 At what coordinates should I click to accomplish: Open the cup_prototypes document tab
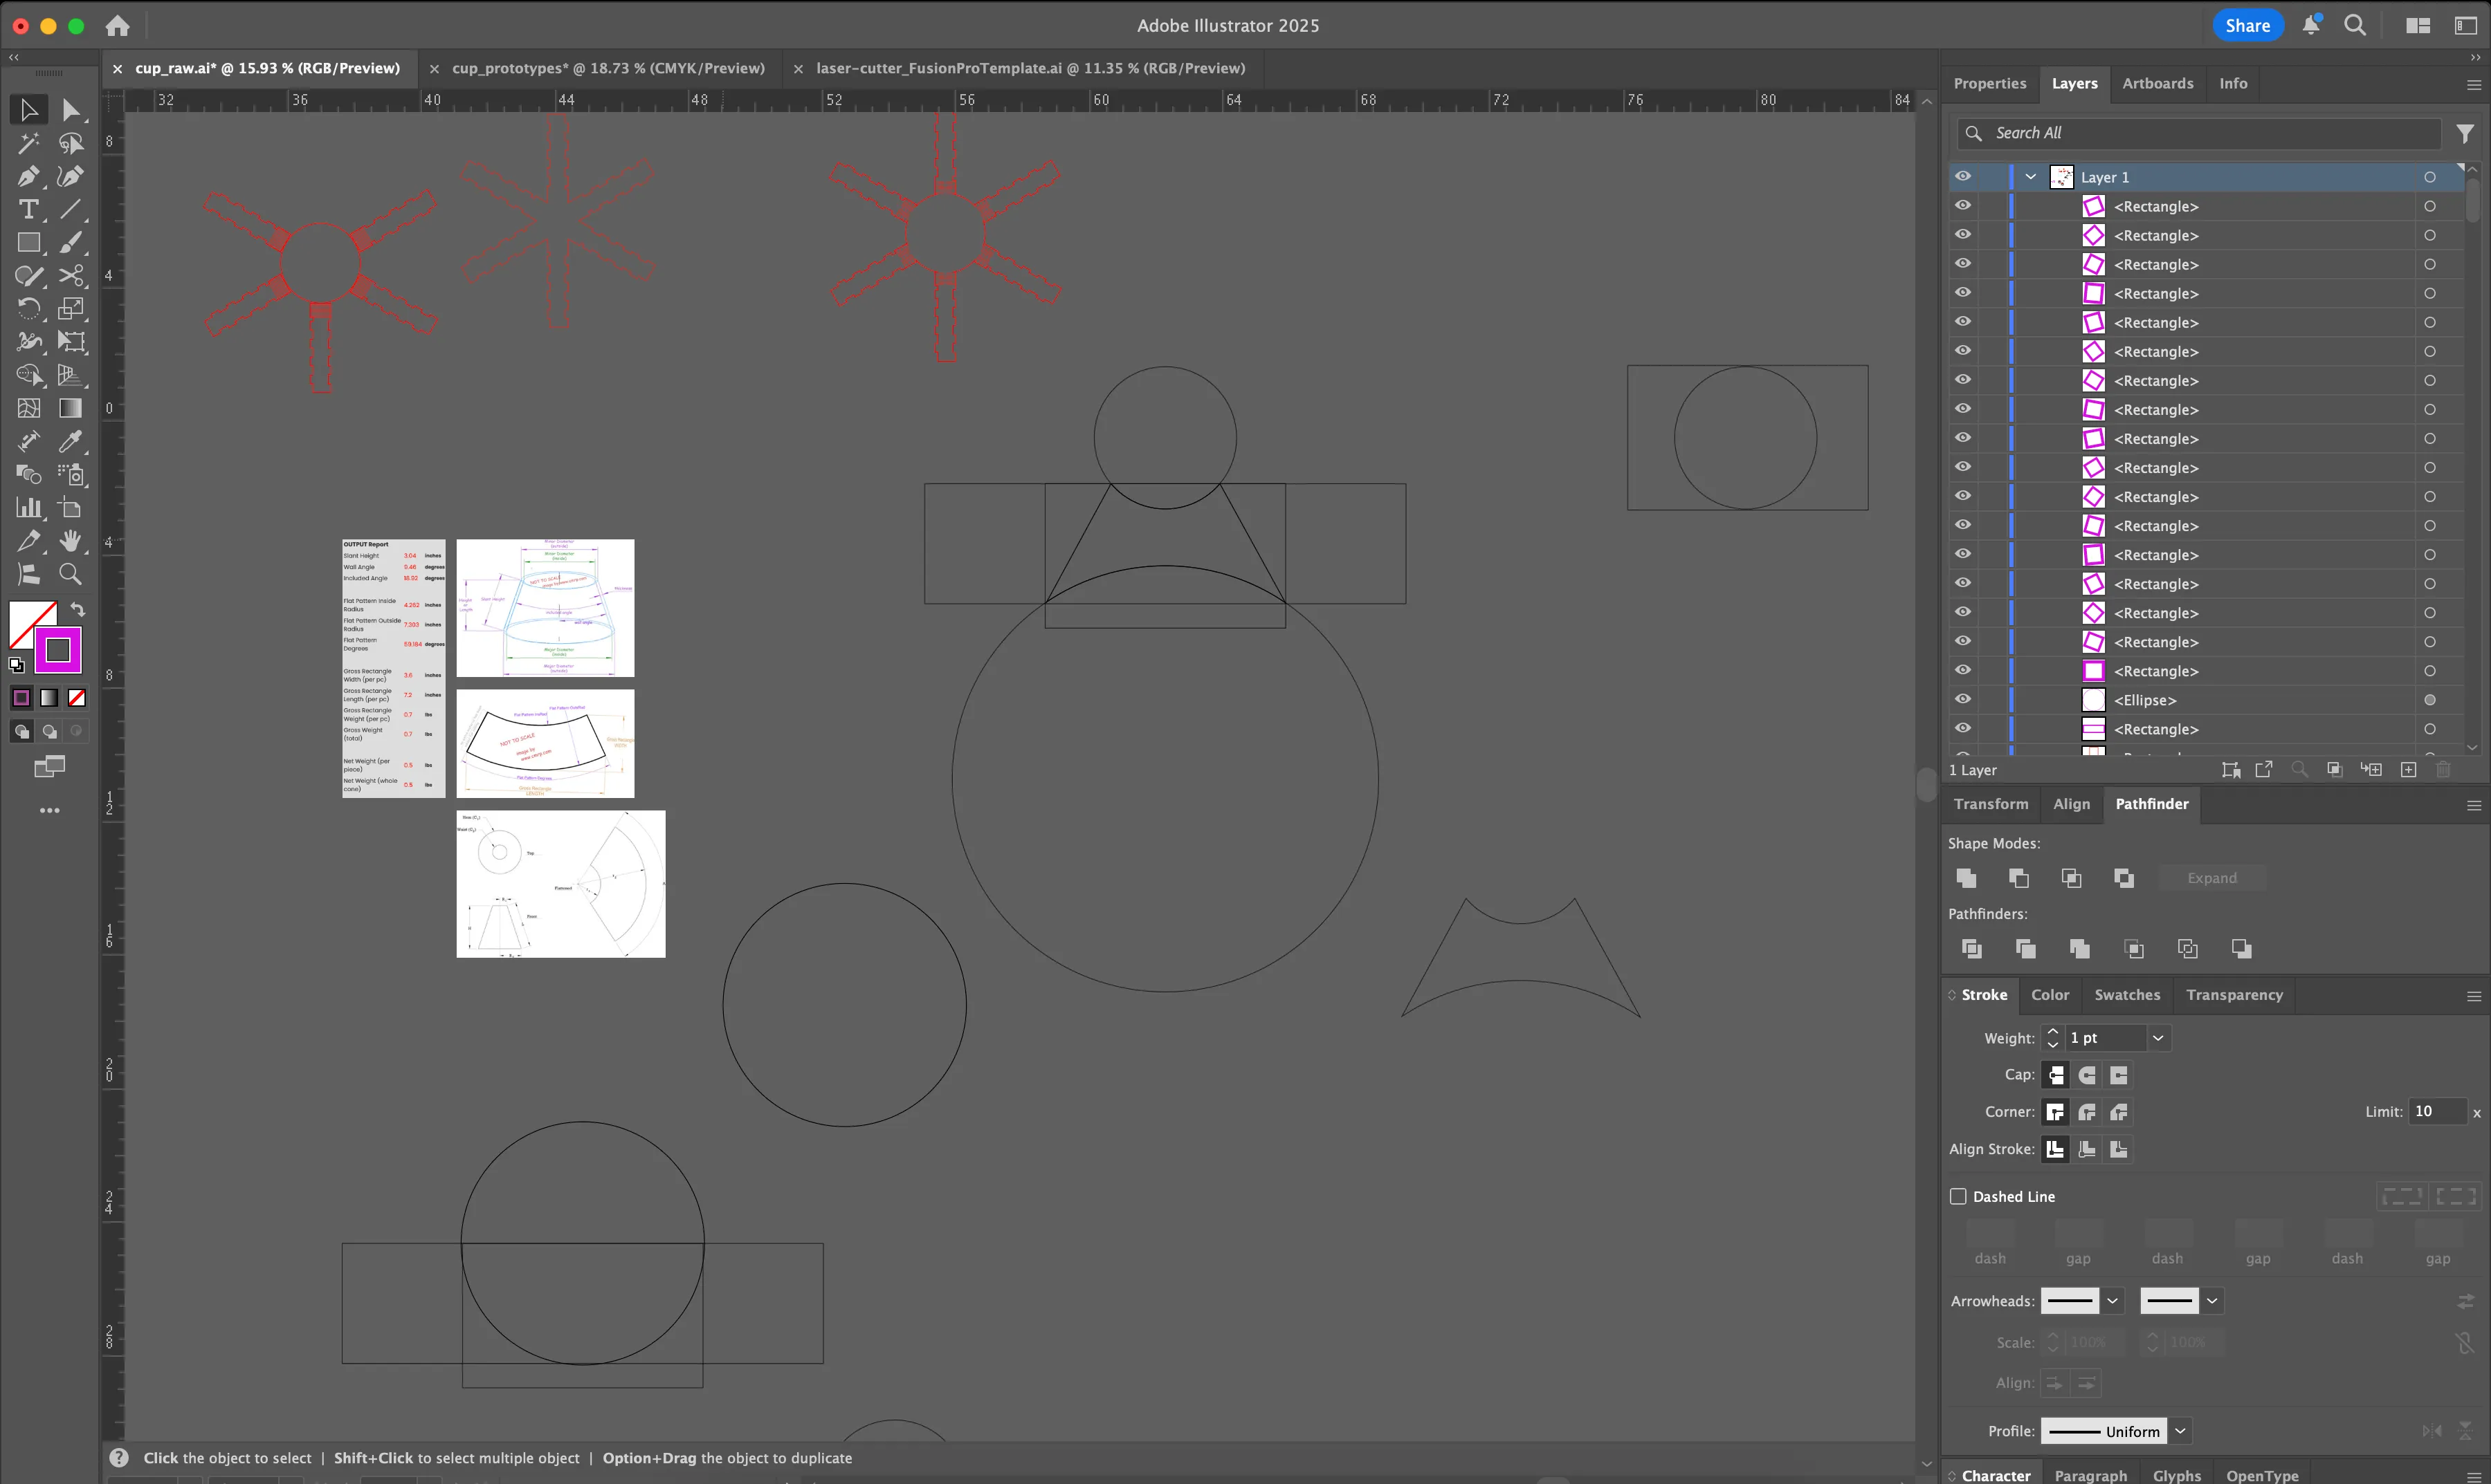(608, 68)
